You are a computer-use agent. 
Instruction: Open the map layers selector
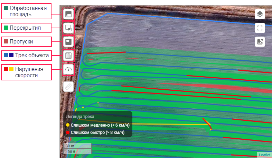pyautogui.click(x=260, y=14)
